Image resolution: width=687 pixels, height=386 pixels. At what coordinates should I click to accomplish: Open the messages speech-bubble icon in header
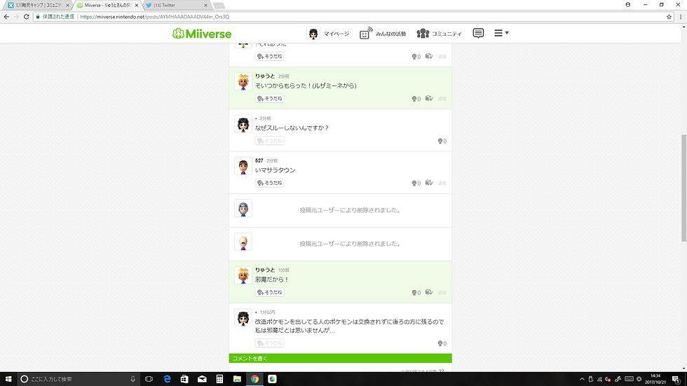(x=478, y=33)
